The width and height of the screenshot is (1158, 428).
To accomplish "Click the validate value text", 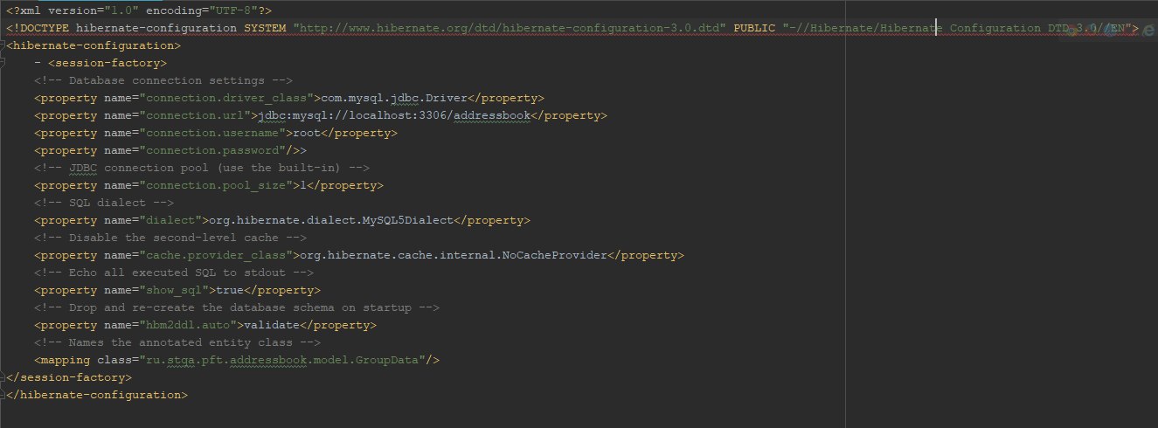I will (272, 325).
